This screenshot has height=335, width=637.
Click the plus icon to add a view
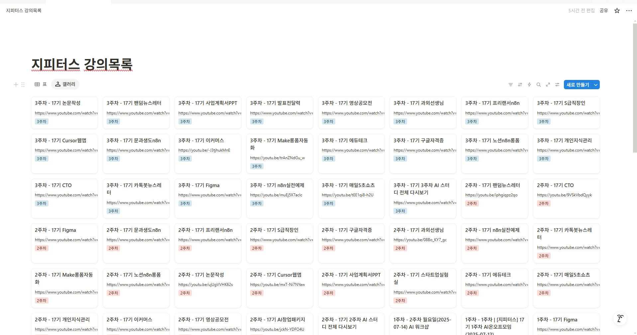[16, 85]
